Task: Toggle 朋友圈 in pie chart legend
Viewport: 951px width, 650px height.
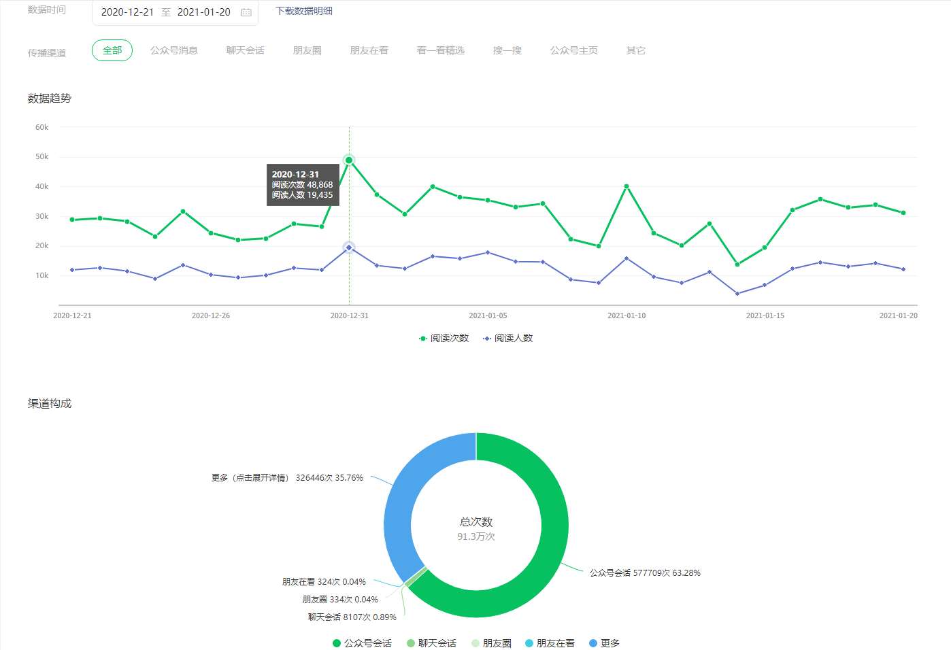Action: (x=491, y=643)
